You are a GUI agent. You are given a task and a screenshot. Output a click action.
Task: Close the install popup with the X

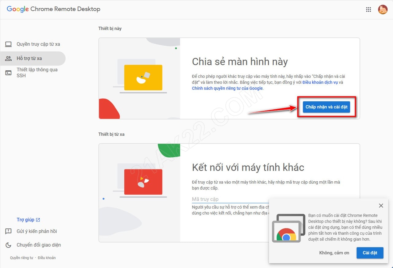[381, 206]
